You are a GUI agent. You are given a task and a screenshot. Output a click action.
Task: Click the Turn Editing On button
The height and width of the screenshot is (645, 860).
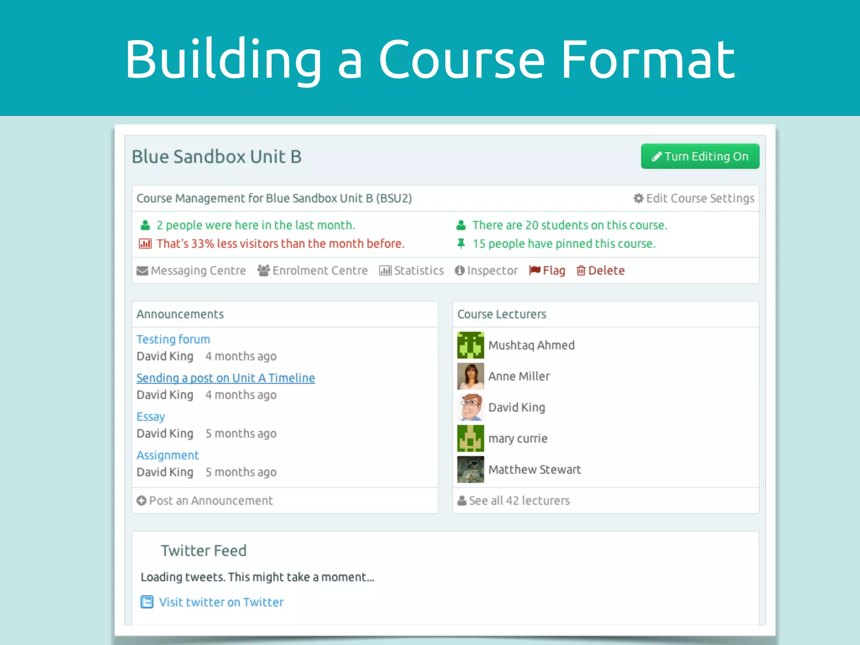pos(700,156)
